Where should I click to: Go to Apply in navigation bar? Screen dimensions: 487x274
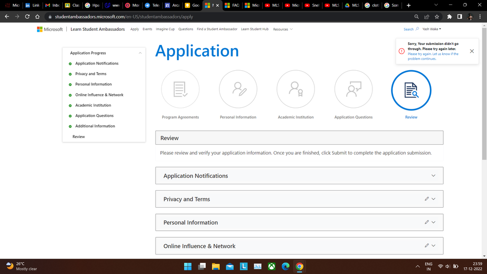[135, 29]
